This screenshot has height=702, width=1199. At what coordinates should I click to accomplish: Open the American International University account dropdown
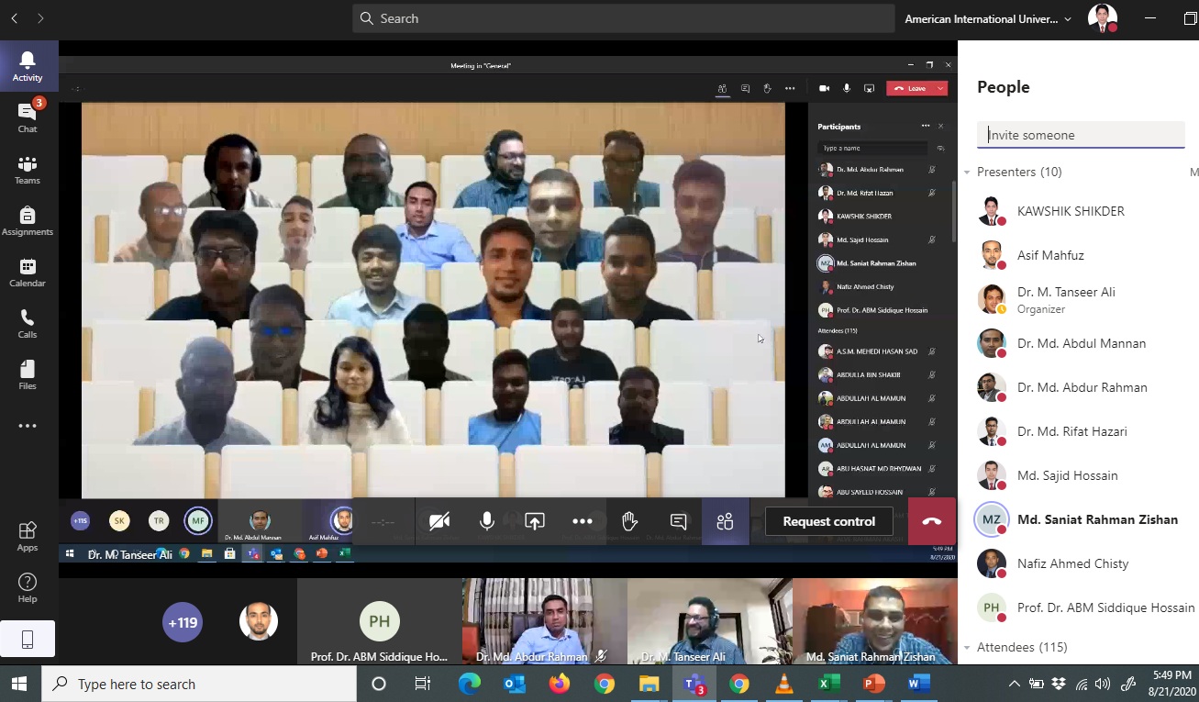click(x=987, y=18)
